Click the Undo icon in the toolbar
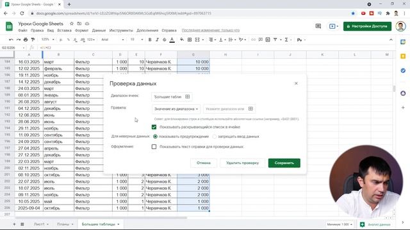The image size is (410, 230). click(11, 40)
